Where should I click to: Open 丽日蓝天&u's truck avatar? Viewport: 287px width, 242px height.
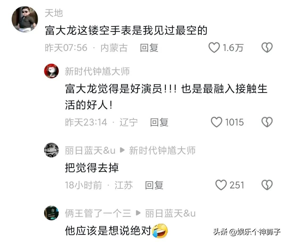click(x=52, y=150)
